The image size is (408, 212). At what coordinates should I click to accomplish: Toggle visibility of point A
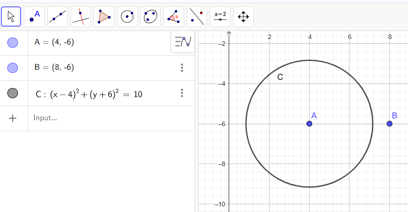13,43
